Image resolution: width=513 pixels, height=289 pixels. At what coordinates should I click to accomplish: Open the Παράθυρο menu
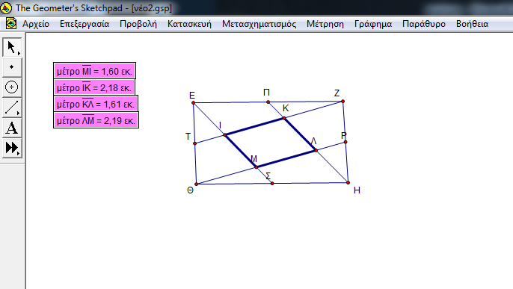pyautogui.click(x=424, y=24)
